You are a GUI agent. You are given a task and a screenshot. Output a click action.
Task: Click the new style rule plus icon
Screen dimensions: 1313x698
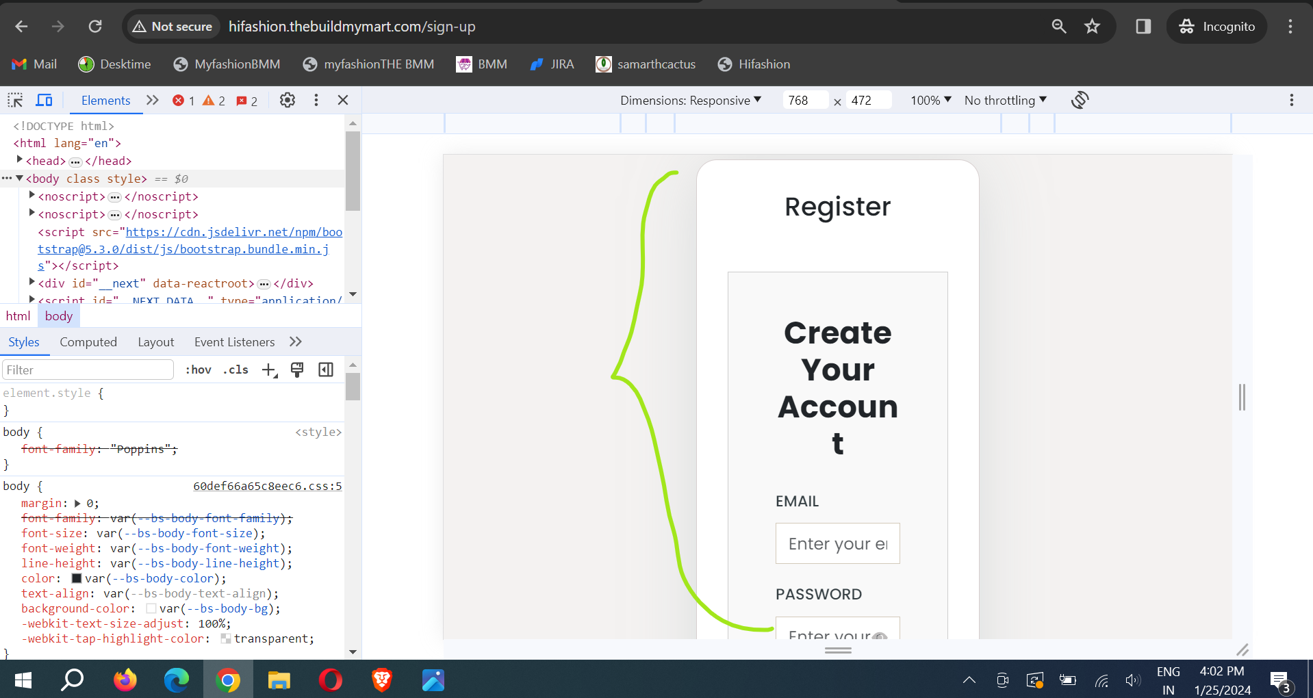[270, 370]
